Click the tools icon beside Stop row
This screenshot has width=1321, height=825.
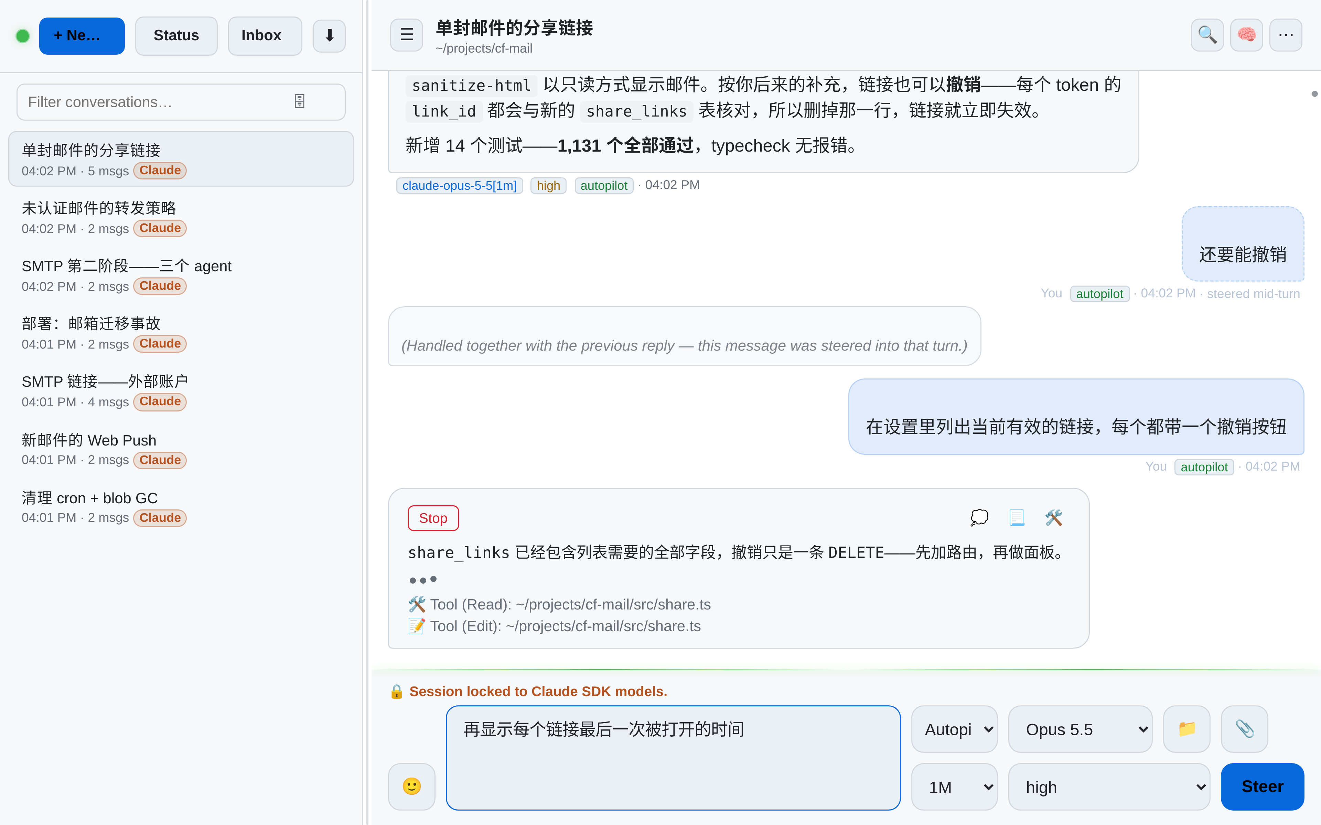click(1053, 517)
